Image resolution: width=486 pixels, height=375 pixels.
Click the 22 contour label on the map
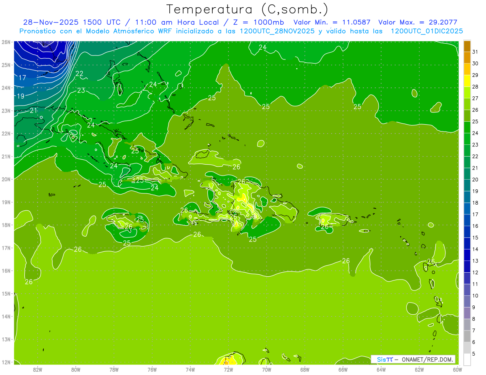(x=79, y=74)
